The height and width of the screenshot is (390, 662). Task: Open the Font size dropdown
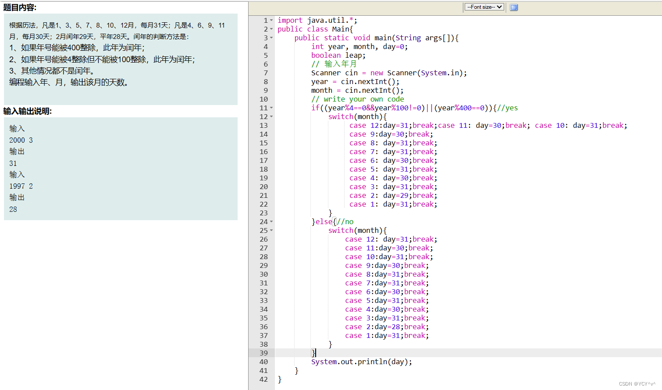(484, 7)
